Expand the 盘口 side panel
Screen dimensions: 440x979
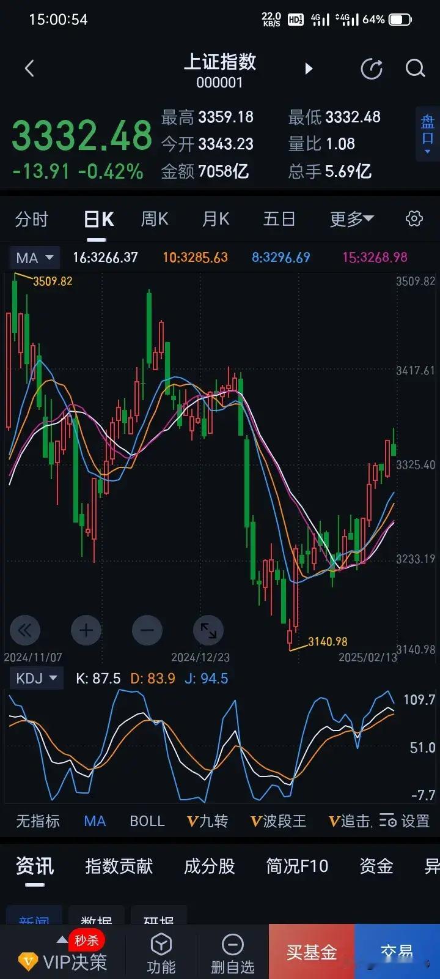tap(427, 134)
